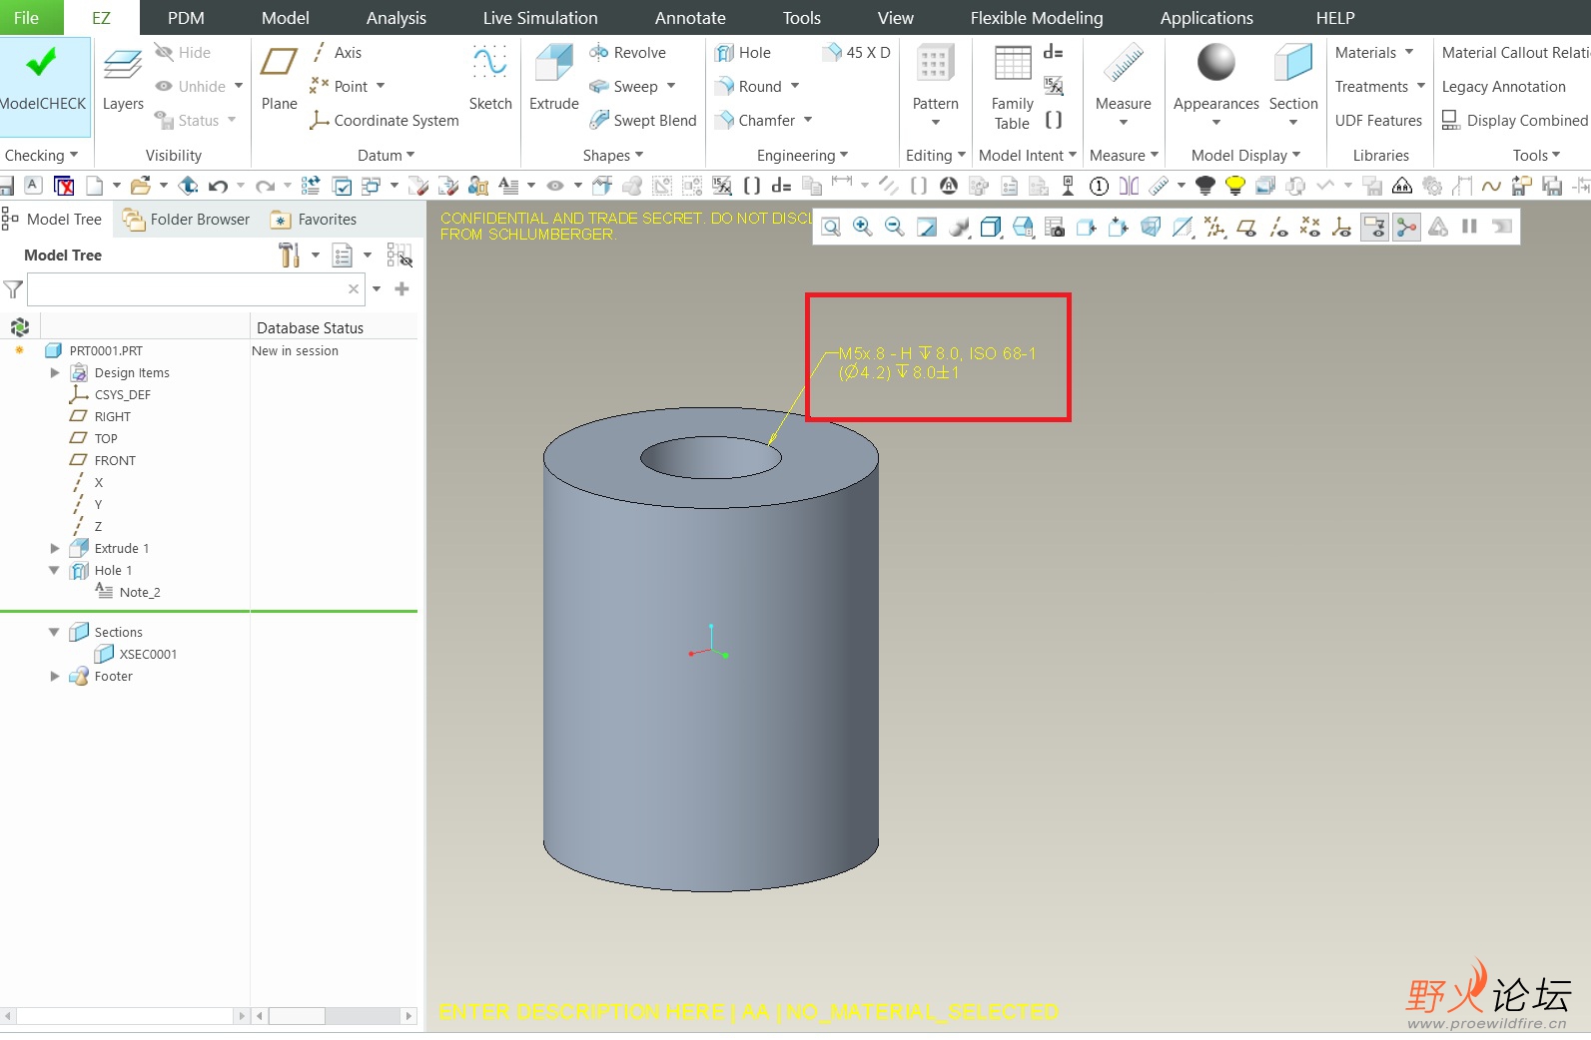Toggle datum plane display in graphics toolbar
The height and width of the screenshot is (1040, 1591).
(1246, 228)
